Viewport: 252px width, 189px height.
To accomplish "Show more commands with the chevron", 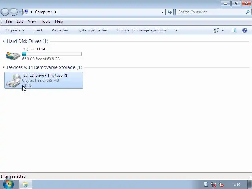I will [x=176, y=30].
